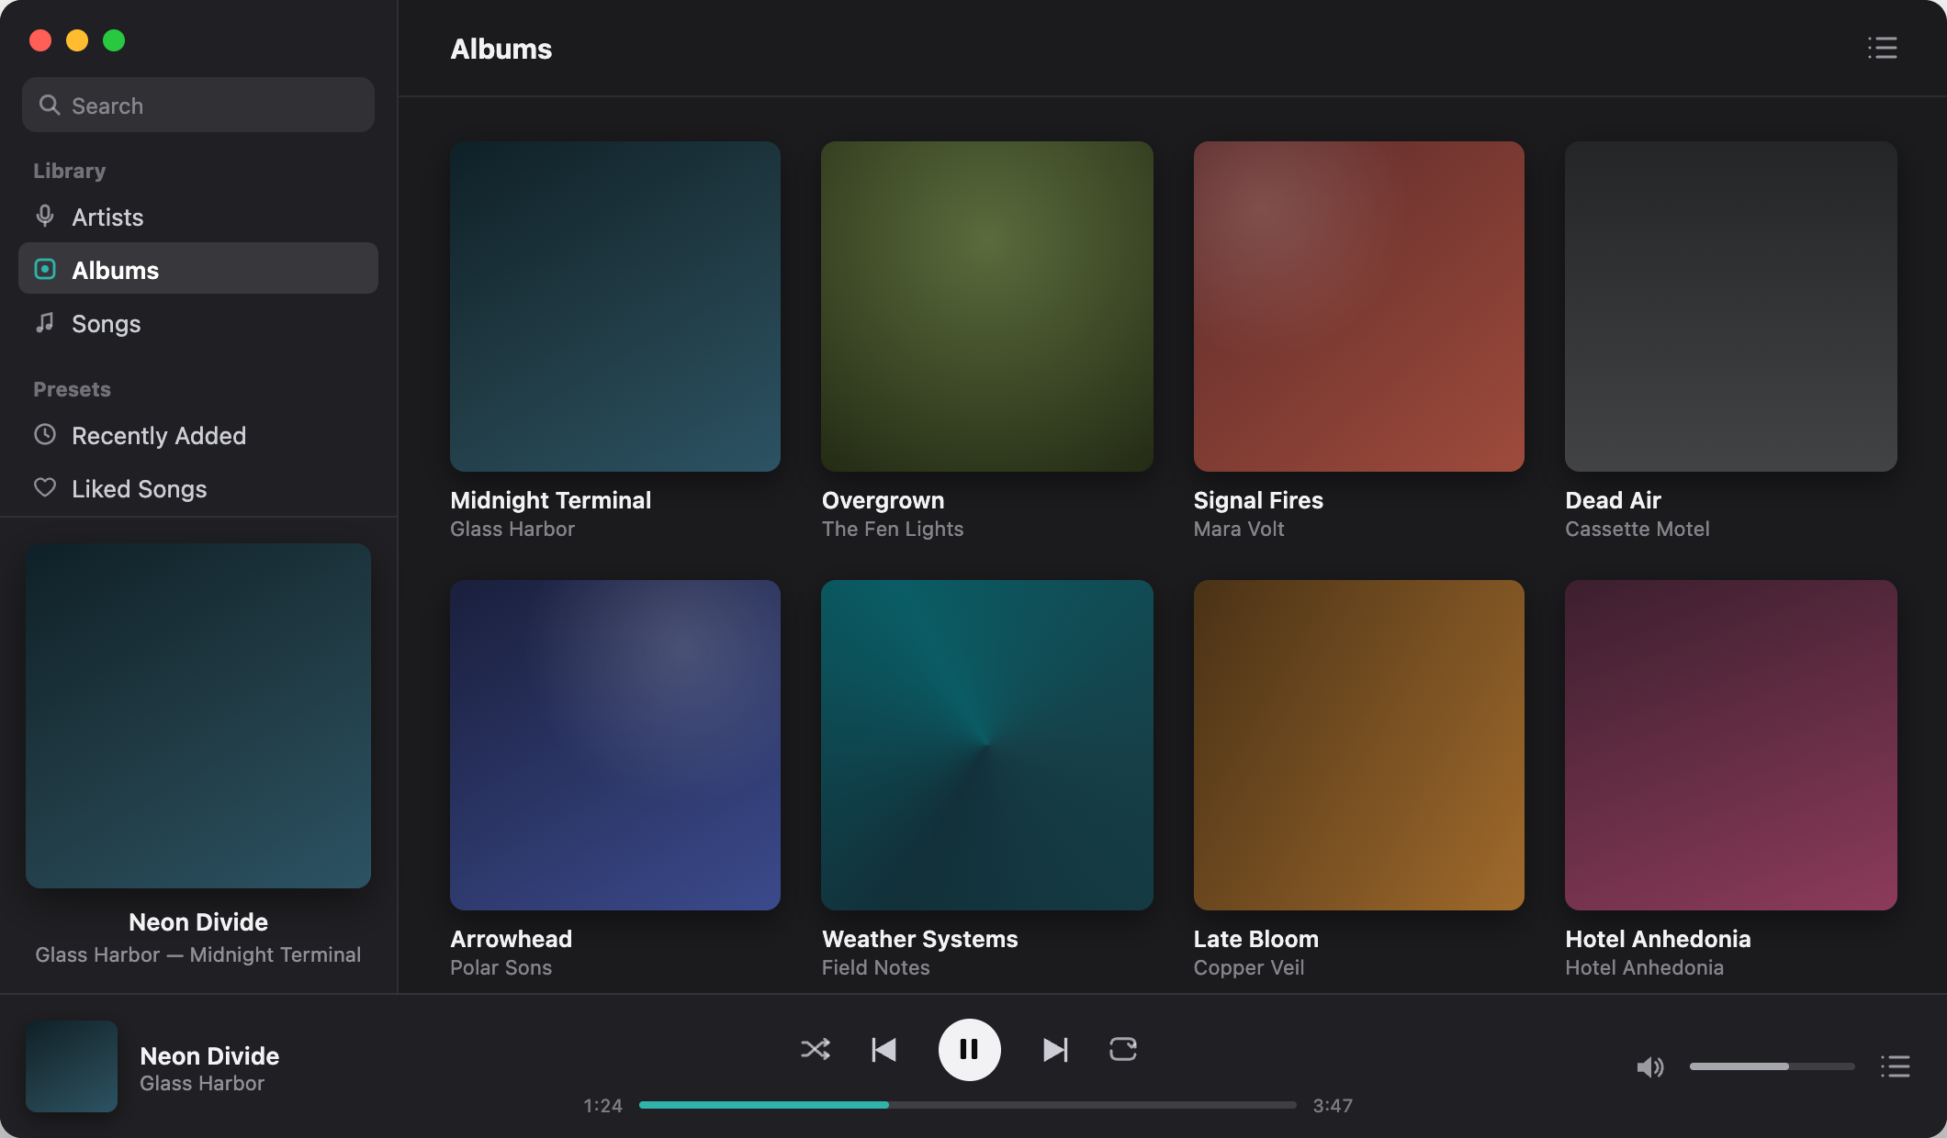Open artist Copper Veil
1947x1138 pixels.
click(1249, 967)
